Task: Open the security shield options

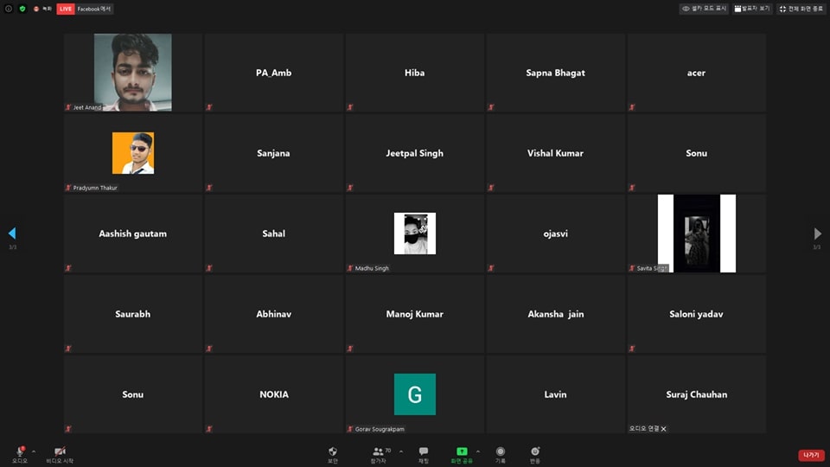Action: coord(333,451)
